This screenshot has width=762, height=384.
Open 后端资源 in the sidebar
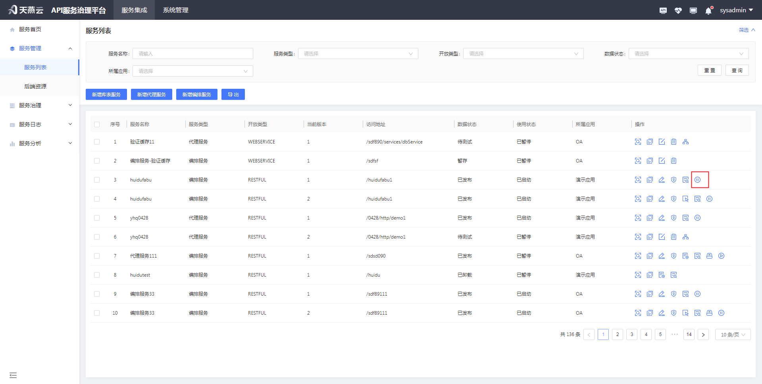35,86
